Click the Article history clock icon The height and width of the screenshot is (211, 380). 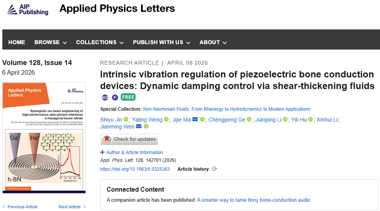[214, 169]
